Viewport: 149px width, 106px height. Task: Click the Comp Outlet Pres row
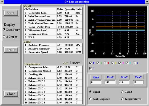click(53, 27)
